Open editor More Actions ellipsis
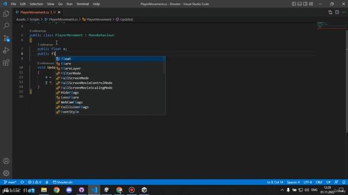Image resolution: width=348 pixels, height=195 pixels. point(344,12)
